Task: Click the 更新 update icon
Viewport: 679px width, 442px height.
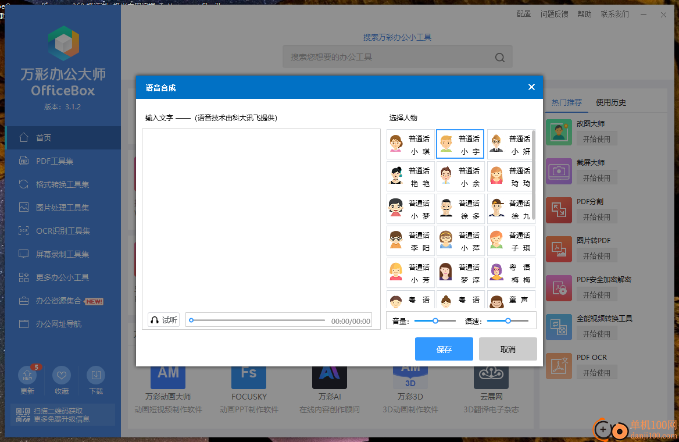Action: click(27, 375)
